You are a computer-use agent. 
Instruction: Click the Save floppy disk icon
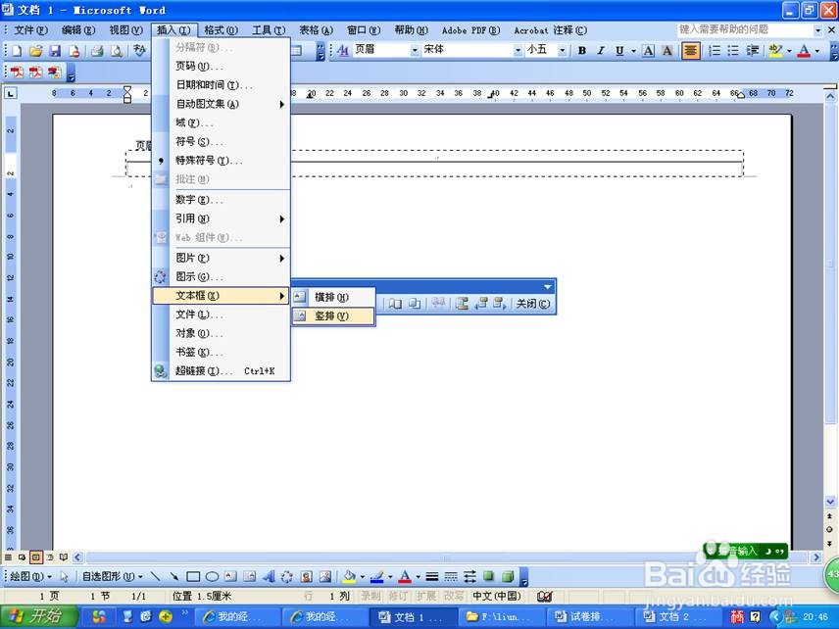coord(55,51)
